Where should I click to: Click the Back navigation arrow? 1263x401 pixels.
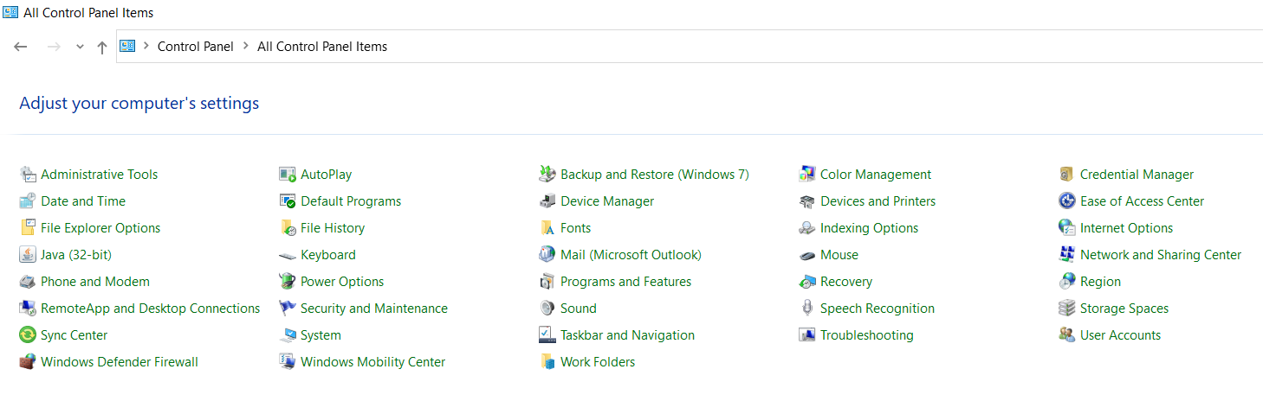tap(21, 47)
